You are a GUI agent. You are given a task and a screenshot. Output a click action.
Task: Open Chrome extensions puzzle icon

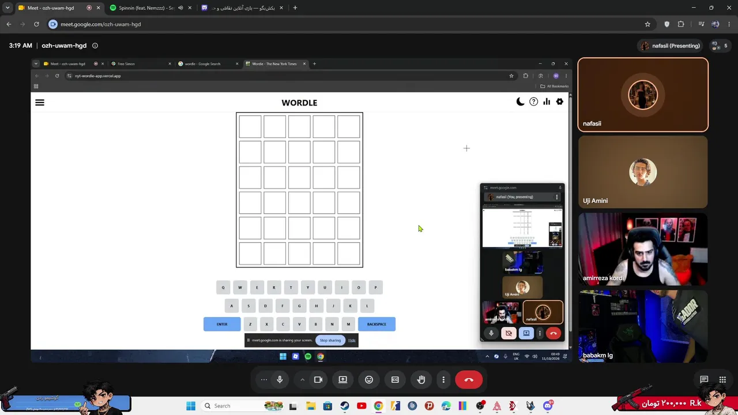pyautogui.click(x=681, y=24)
